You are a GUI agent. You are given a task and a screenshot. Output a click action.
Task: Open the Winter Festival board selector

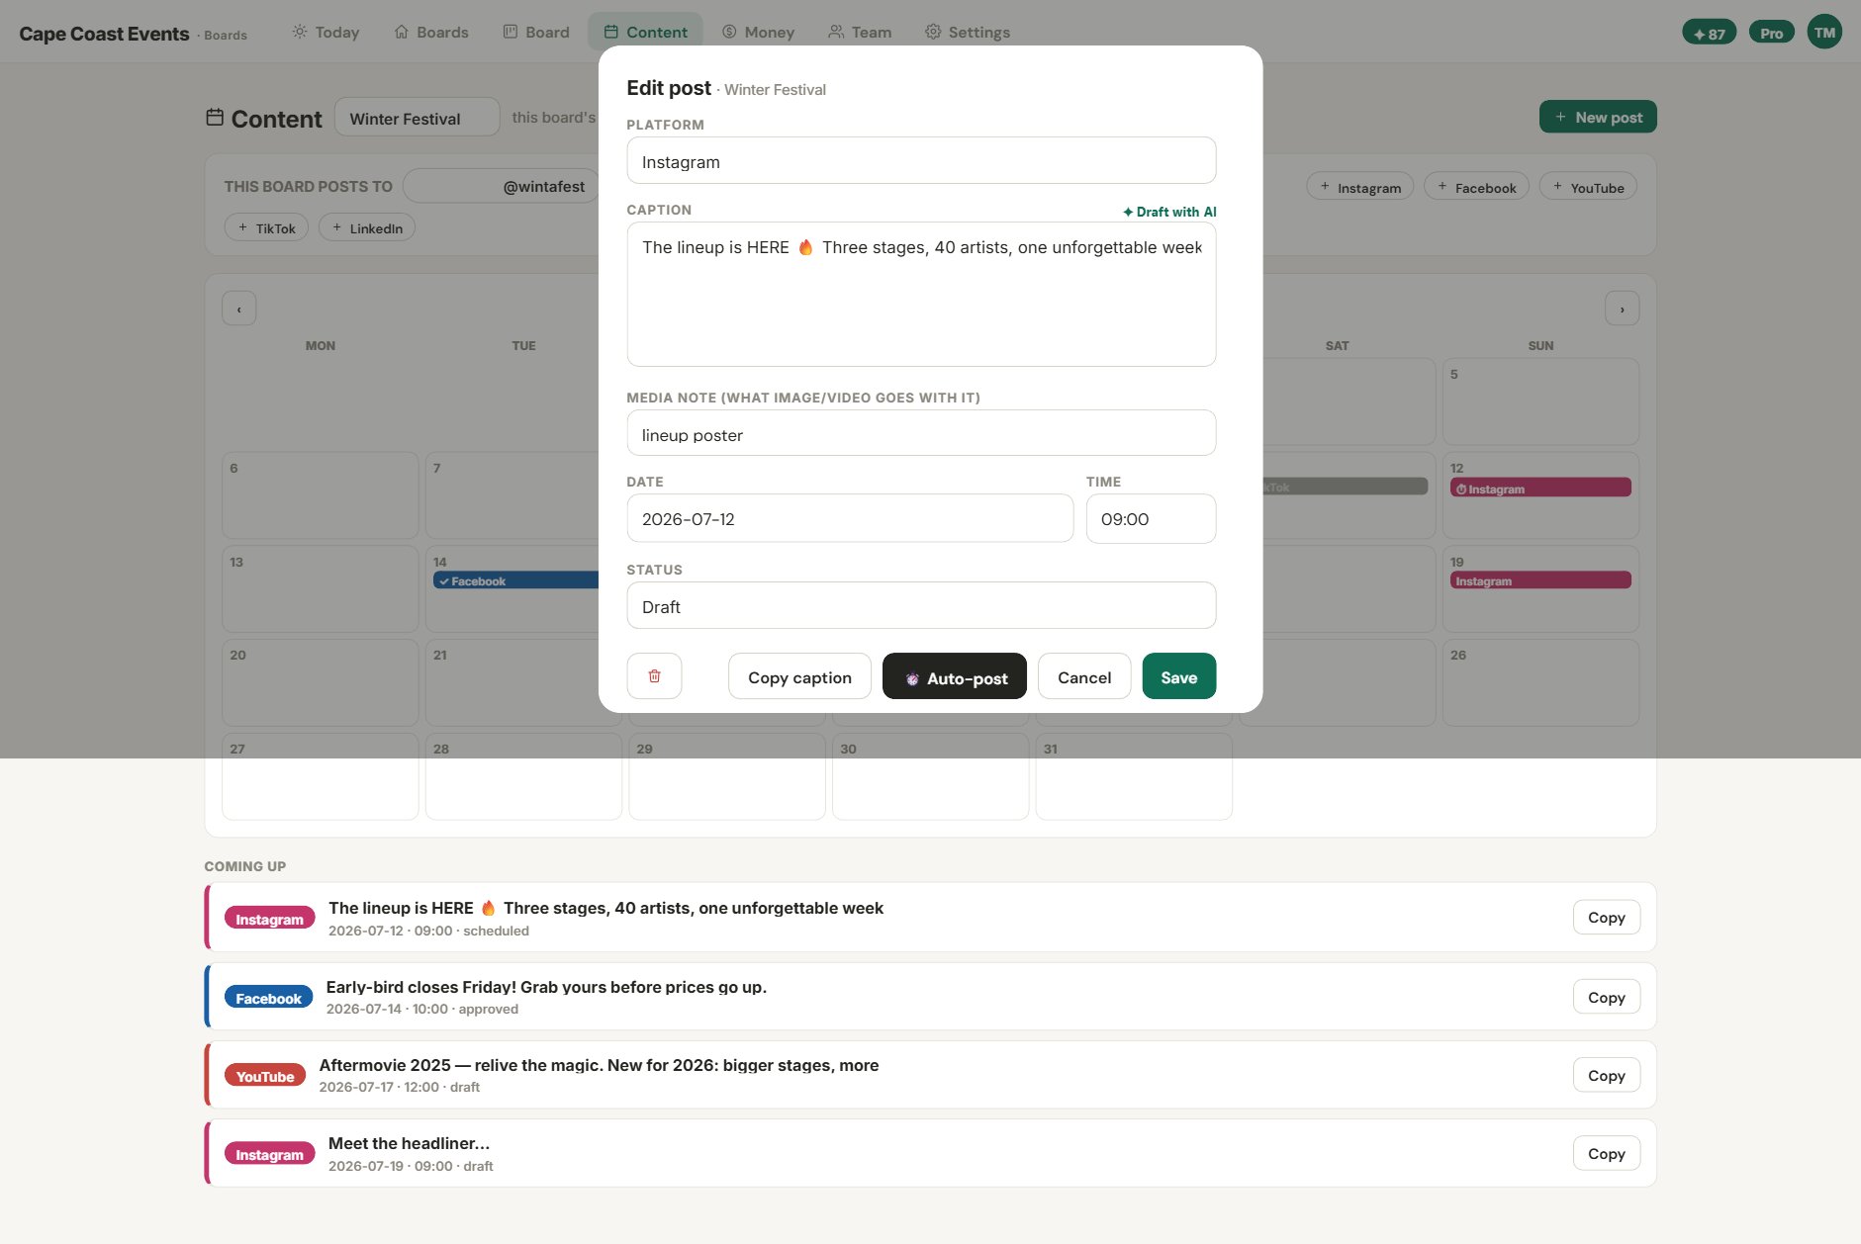coord(417,118)
